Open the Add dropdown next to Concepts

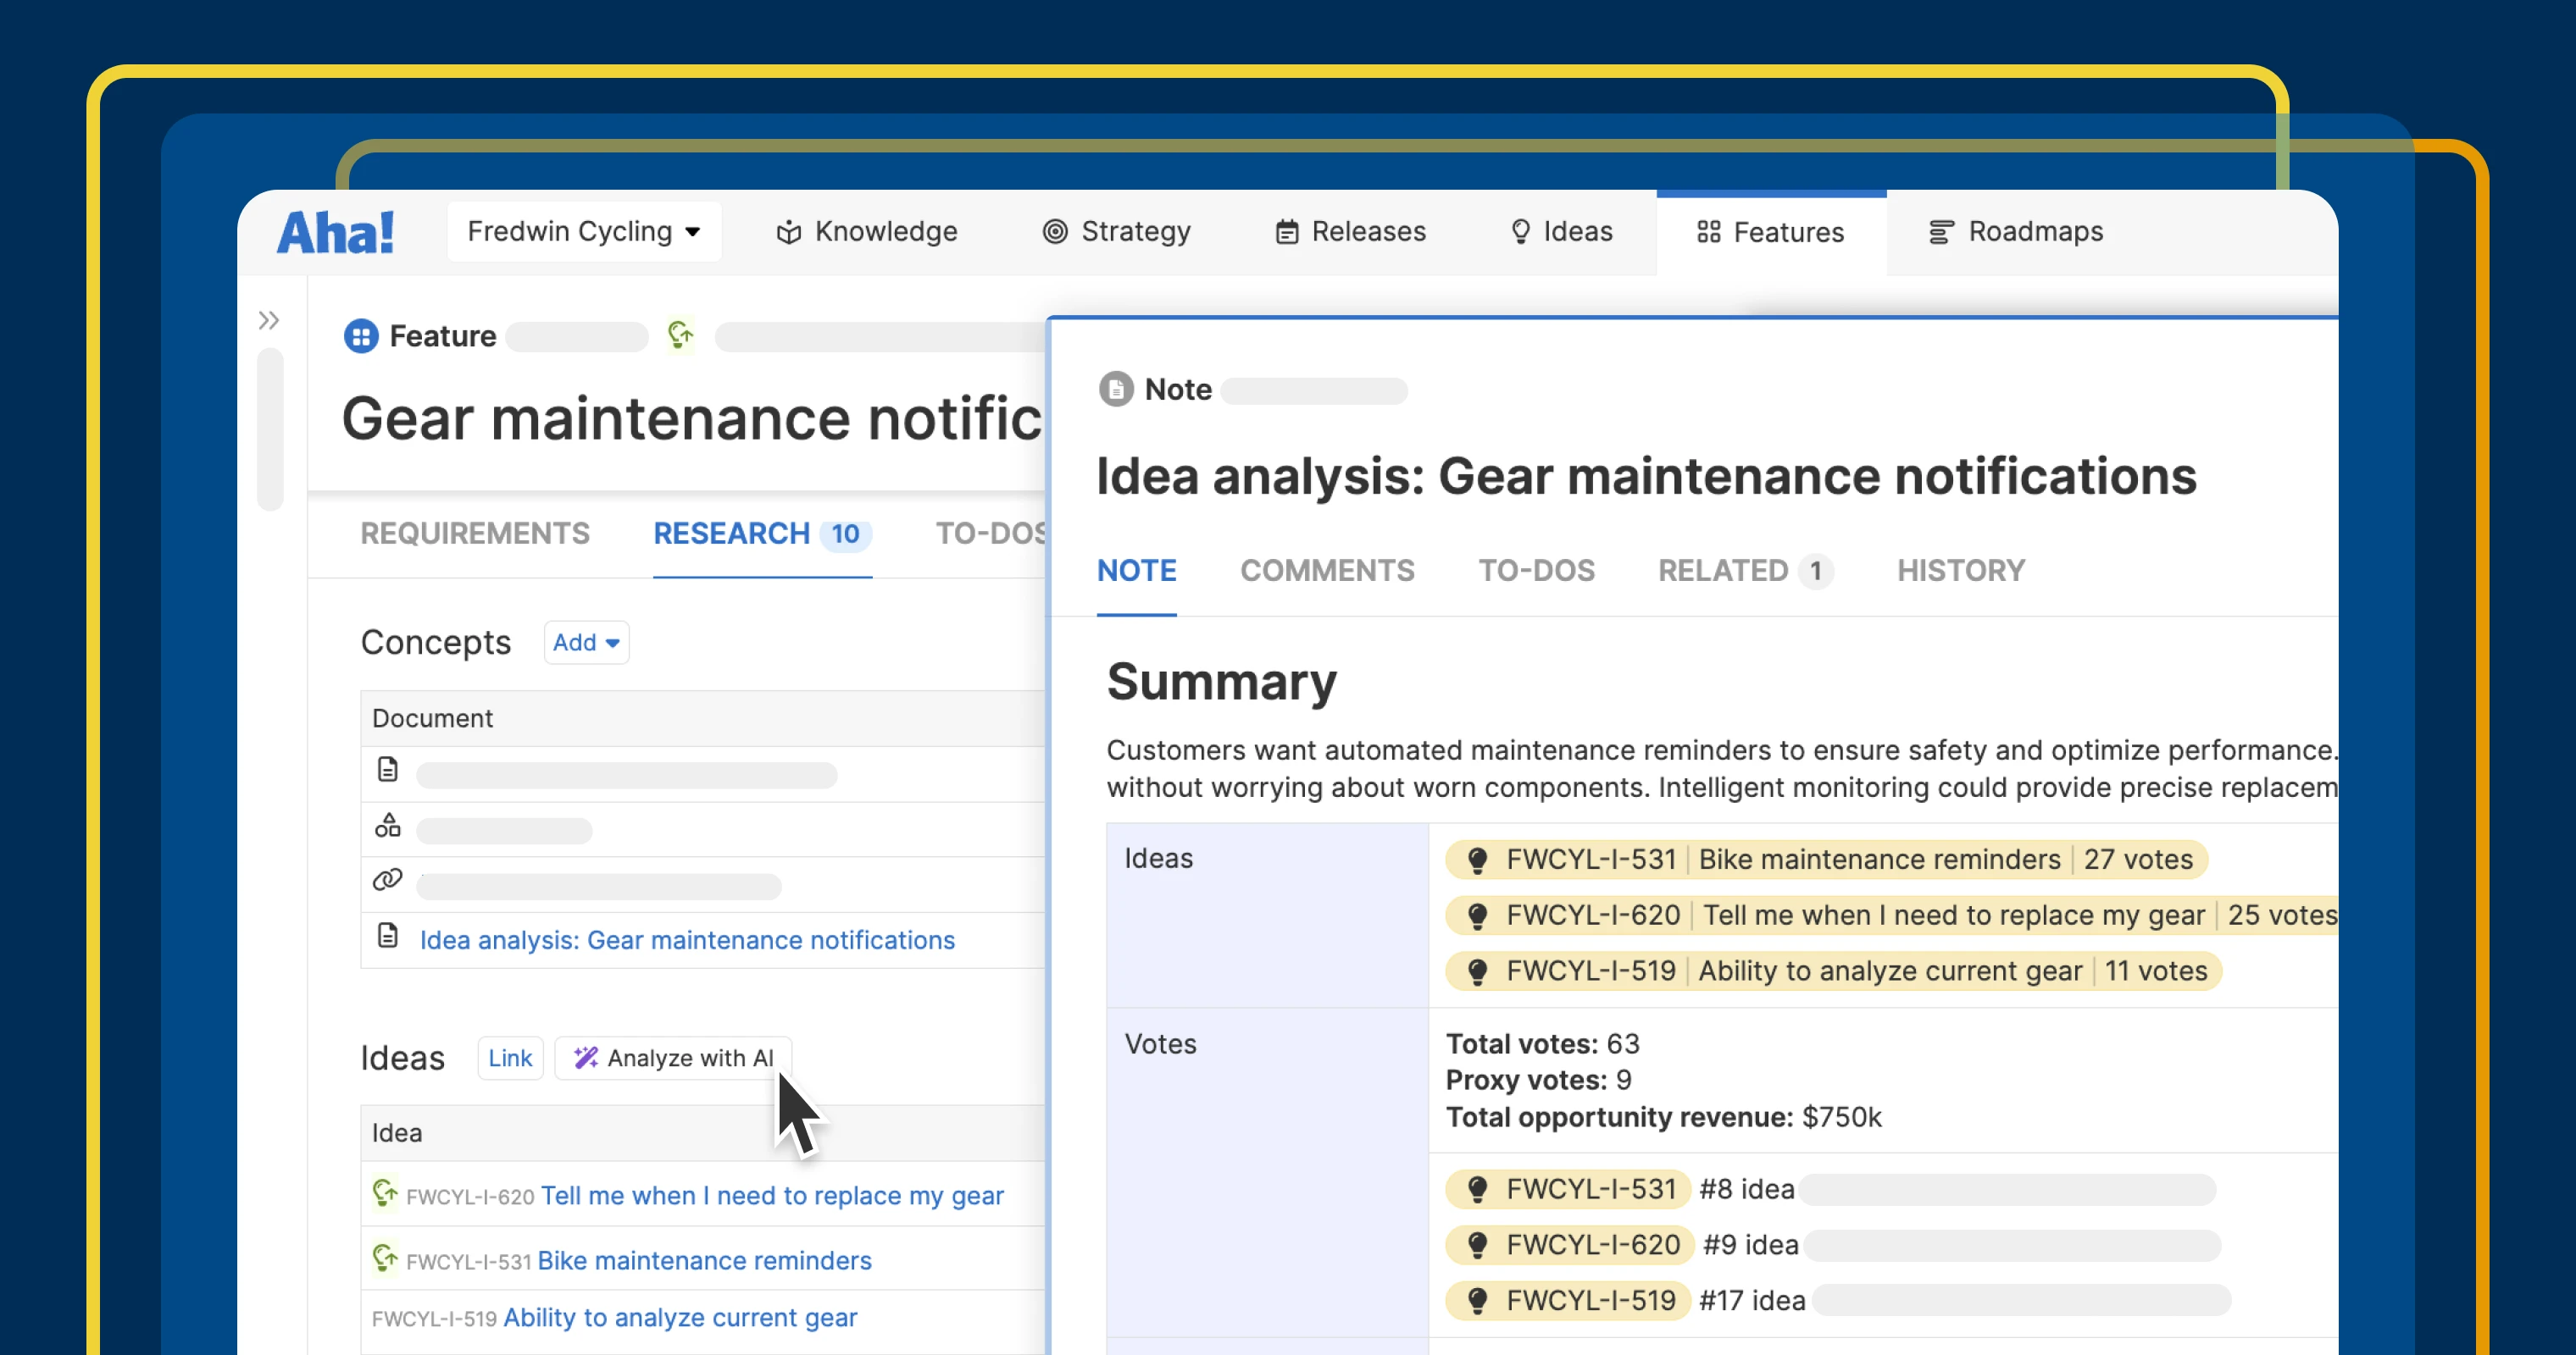(x=586, y=643)
